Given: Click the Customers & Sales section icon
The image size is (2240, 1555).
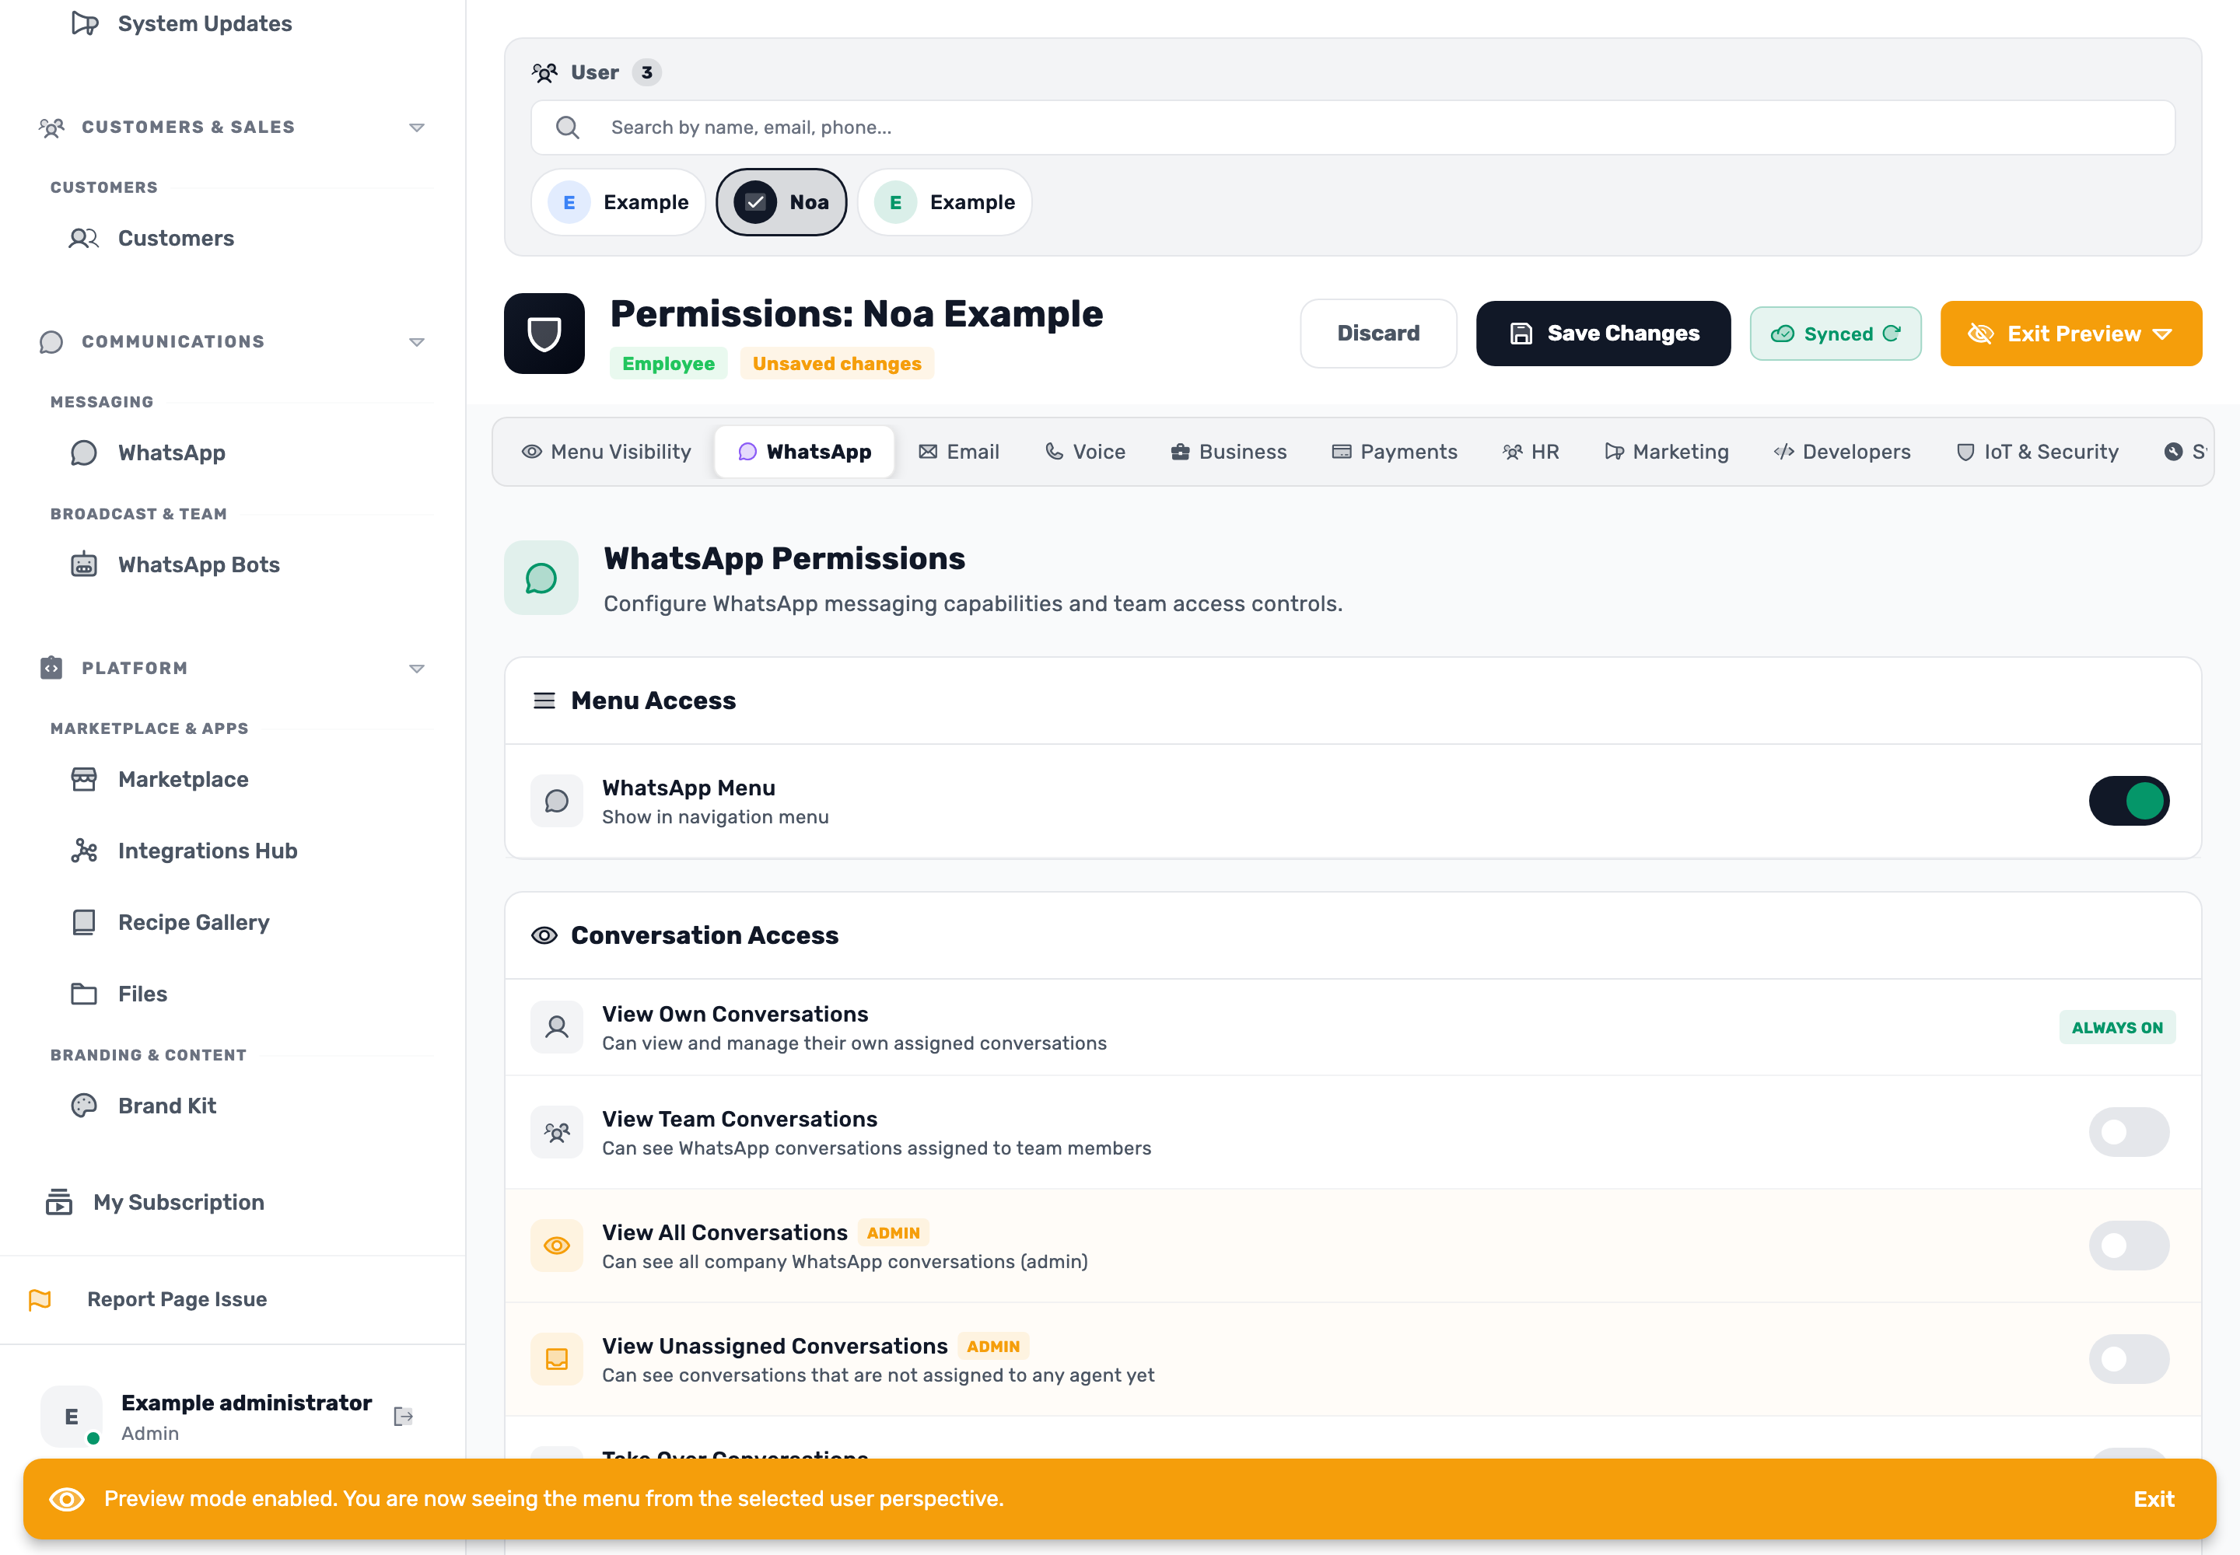Looking at the screenshot, I should pos(51,128).
